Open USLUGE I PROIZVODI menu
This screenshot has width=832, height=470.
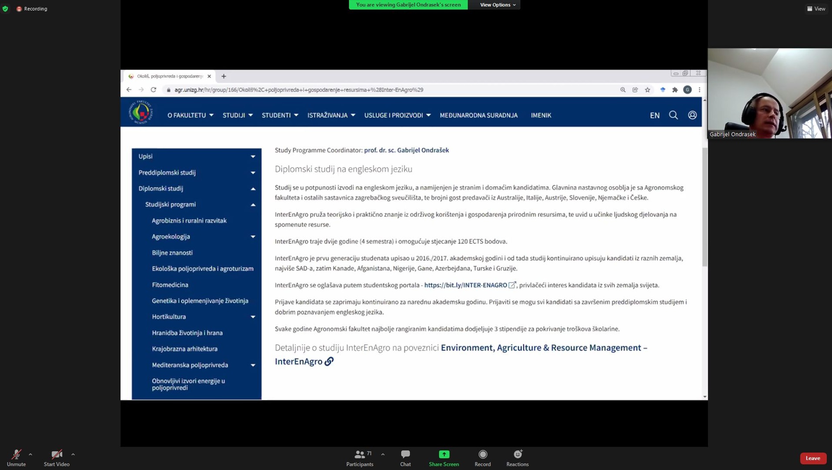397,115
